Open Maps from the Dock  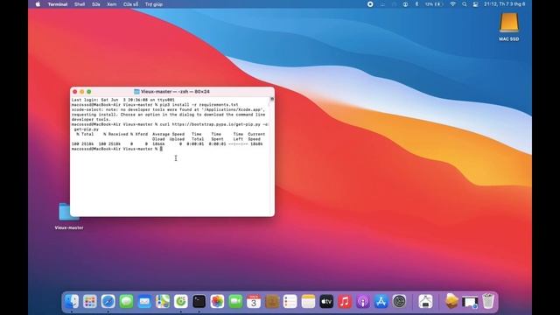tap(163, 301)
